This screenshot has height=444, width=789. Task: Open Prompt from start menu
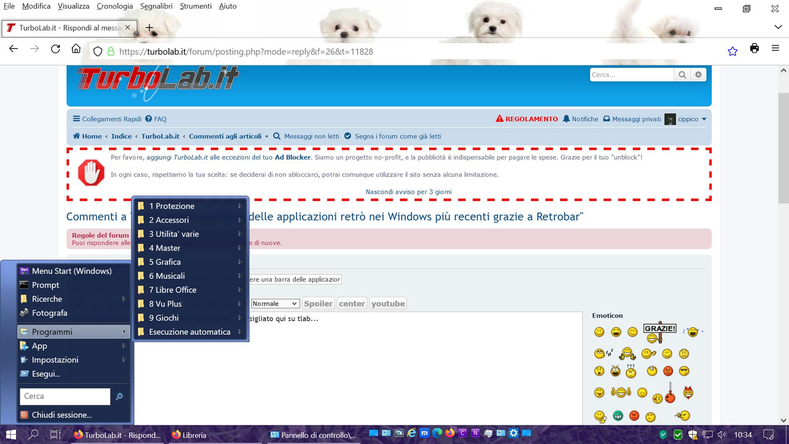(74, 285)
